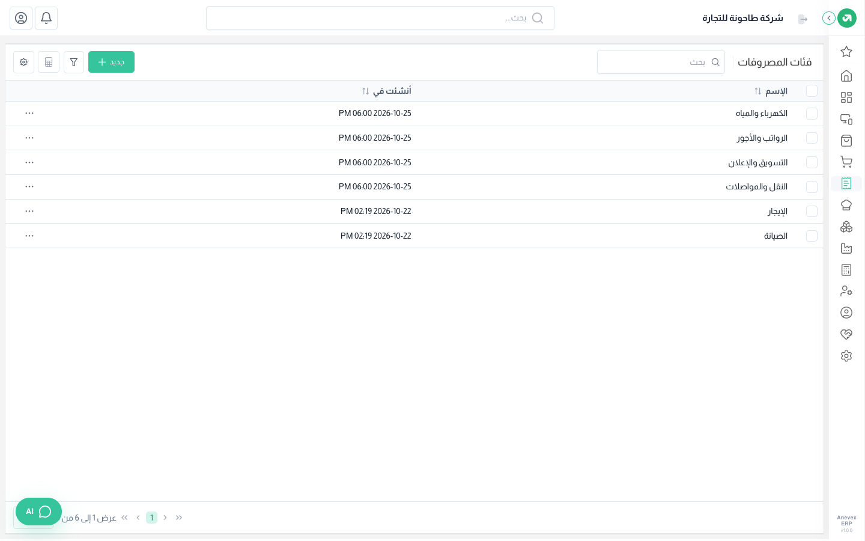Viewport: 865px width, 541px height.
Task: Open the factory icon in sidebar
Action: point(846,248)
